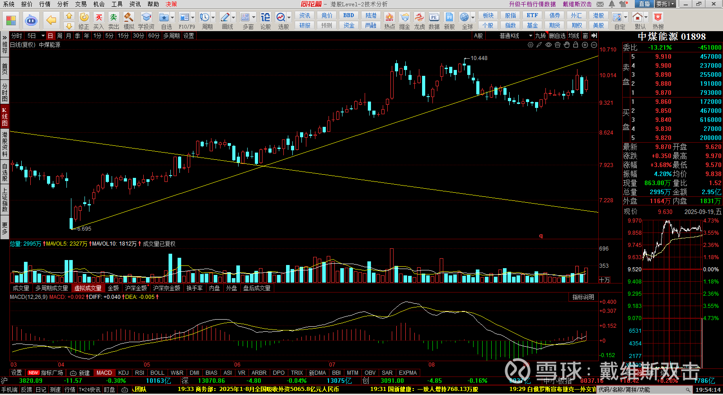Toggle chart visibility eye icon
Screen dimensions: 723x395
click(549, 45)
